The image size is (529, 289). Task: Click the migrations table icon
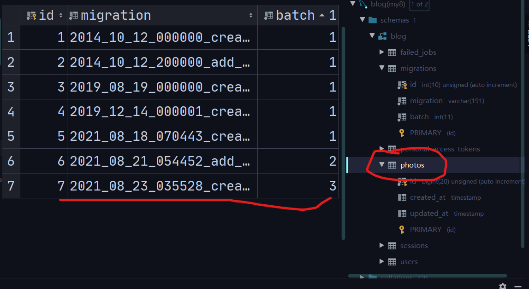tap(392, 68)
